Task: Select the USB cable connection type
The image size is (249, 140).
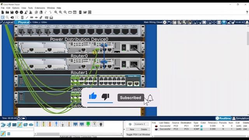Action: point(101,124)
